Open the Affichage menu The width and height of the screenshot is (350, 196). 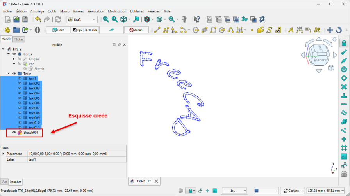pyautogui.click(x=37, y=12)
